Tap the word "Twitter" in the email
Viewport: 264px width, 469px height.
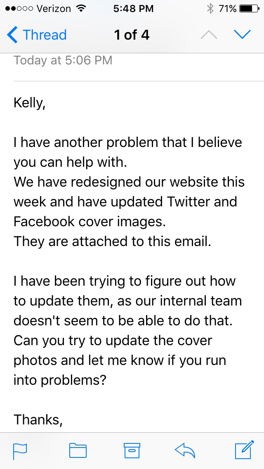(x=189, y=202)
